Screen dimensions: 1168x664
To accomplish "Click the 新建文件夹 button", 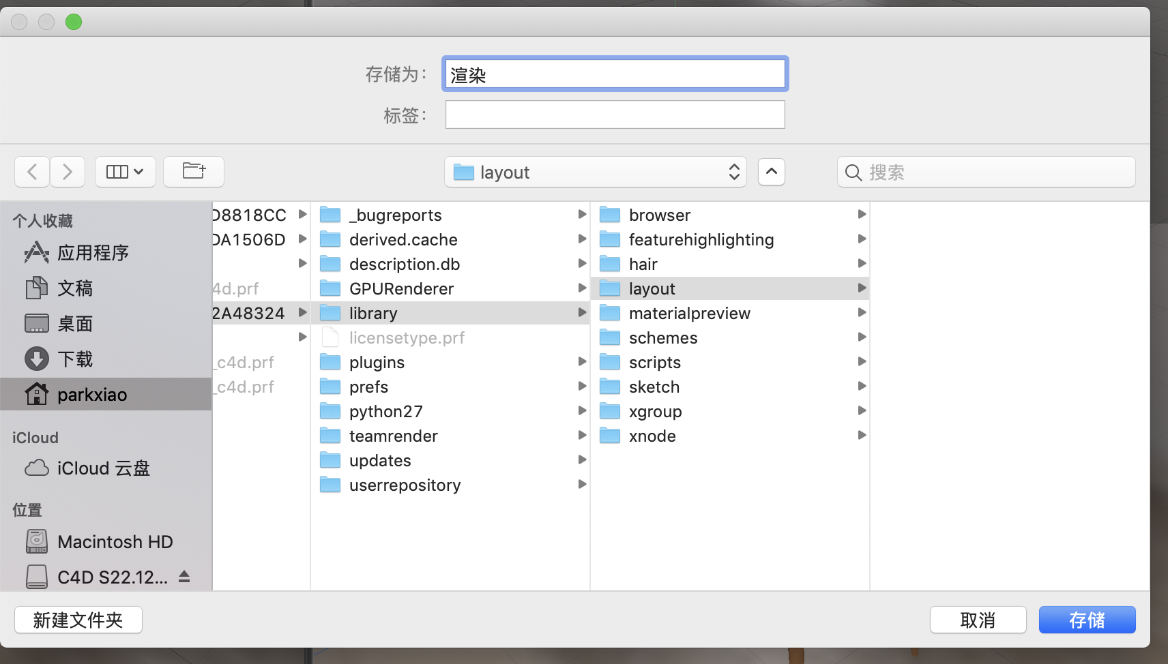I will (x=78, y=620).
